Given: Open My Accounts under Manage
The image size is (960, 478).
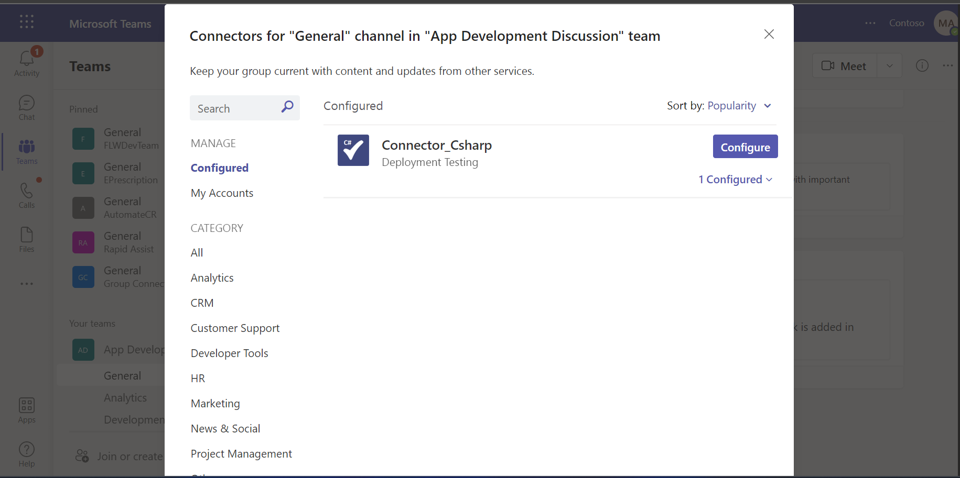Looking at the screenshot, I should pos(222,193).
